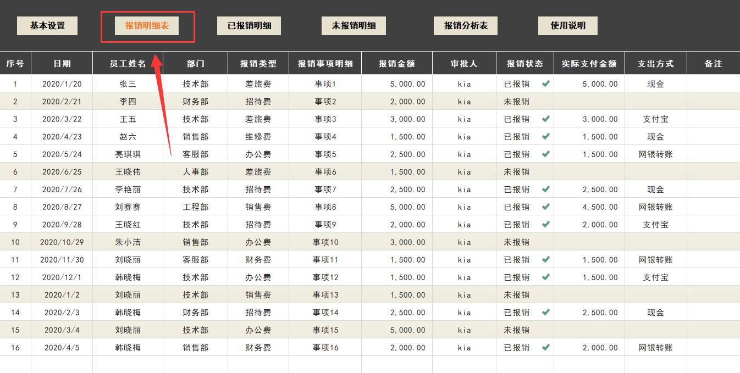The height and width of the screenshot is (373, 740).
Task: Select the empty 备注 cell in row 1
Action: 713,84
